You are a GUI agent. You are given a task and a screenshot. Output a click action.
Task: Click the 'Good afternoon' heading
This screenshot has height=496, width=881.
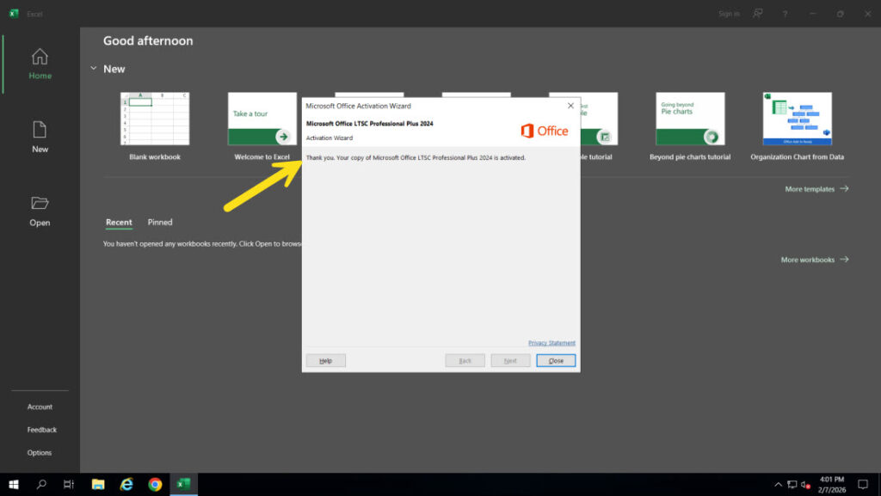coord(148,41)
